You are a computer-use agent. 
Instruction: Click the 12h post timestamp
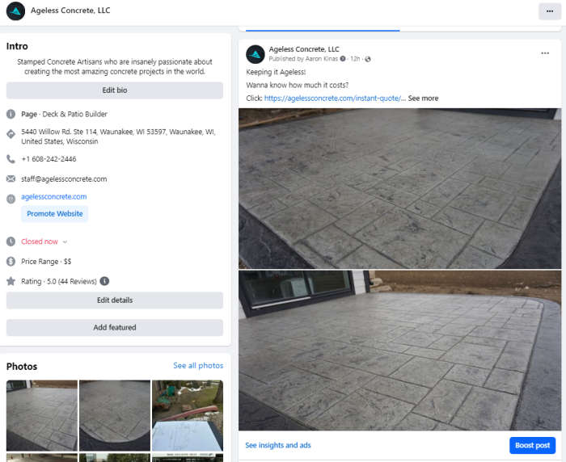coord(355,59)
